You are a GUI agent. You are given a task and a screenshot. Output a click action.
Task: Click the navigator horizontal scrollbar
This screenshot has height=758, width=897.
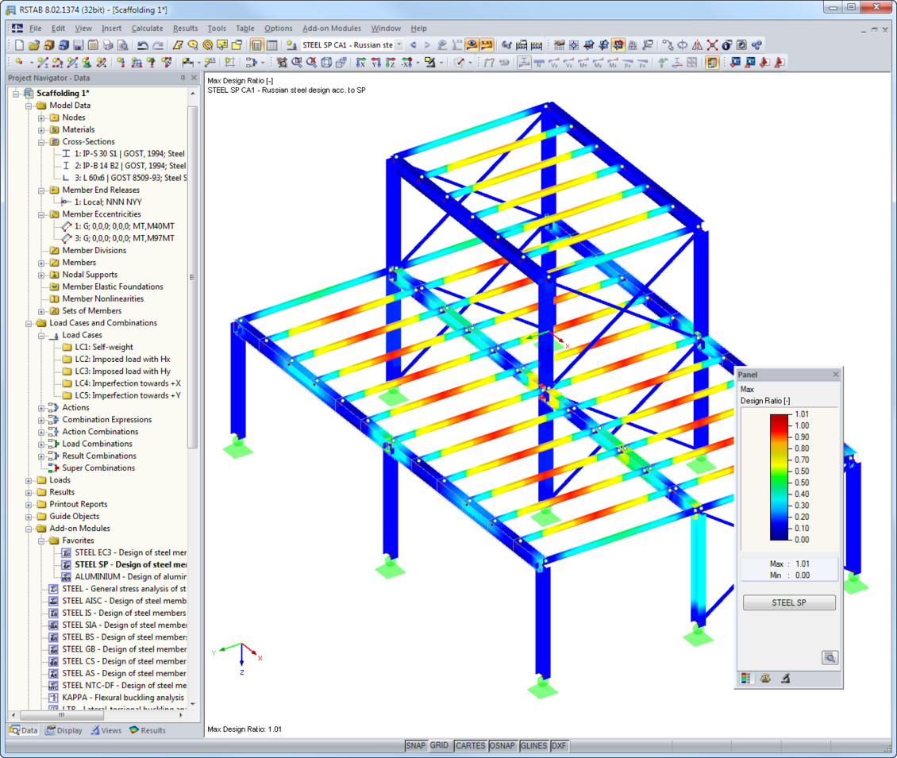tap(62, 715)
